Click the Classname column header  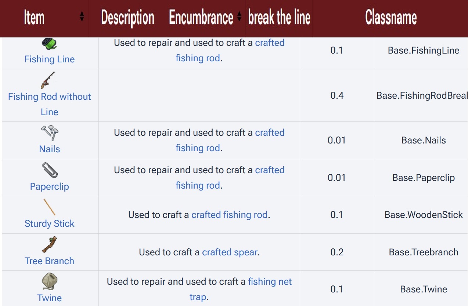[x=390, y=18]
